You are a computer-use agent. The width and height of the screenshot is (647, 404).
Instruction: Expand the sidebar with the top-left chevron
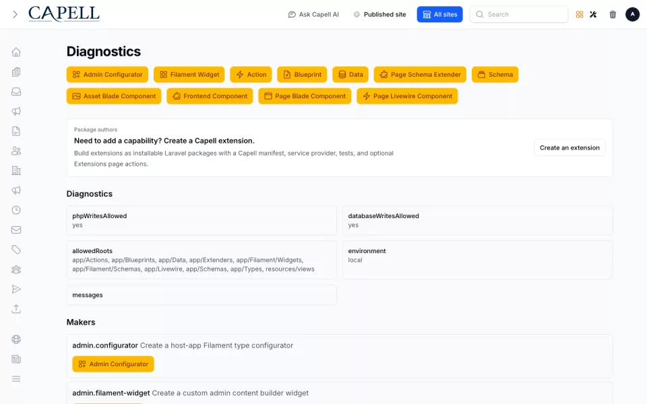[x=16, y=14]
